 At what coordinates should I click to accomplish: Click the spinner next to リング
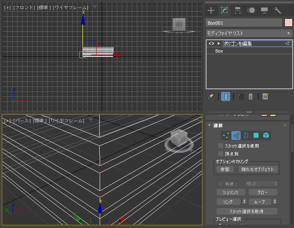244,202
